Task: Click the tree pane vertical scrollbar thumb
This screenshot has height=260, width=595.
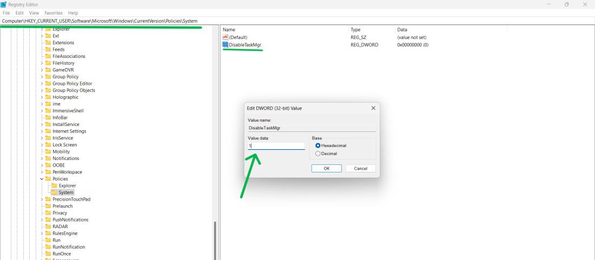Action: [215, 241]
